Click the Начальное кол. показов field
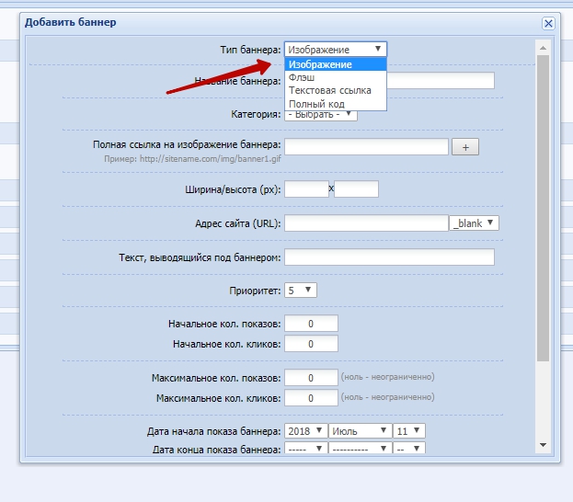 click(x=312, y=324)
